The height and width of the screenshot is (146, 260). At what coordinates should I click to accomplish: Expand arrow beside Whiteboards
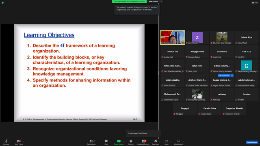coord(184,141)
